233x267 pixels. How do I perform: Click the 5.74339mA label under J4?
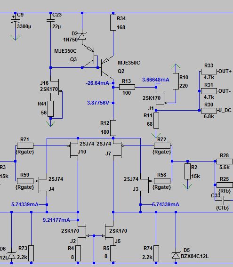25,204
